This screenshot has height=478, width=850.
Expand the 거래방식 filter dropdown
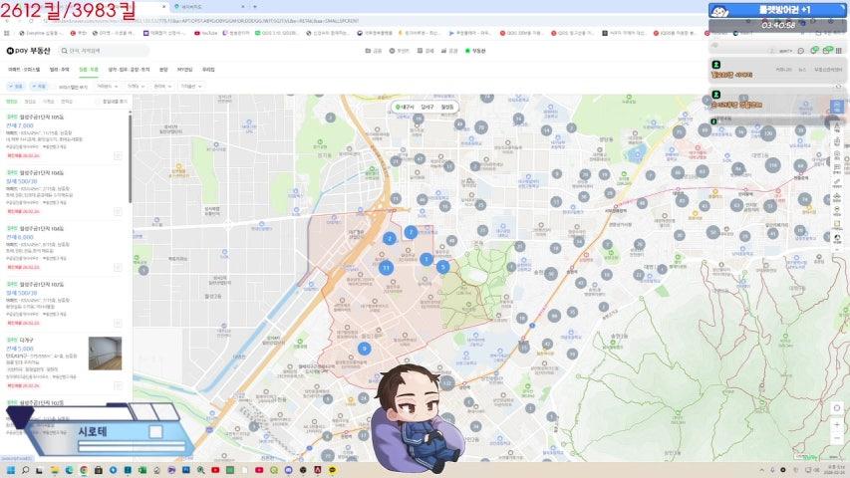[x=107, y=87]
